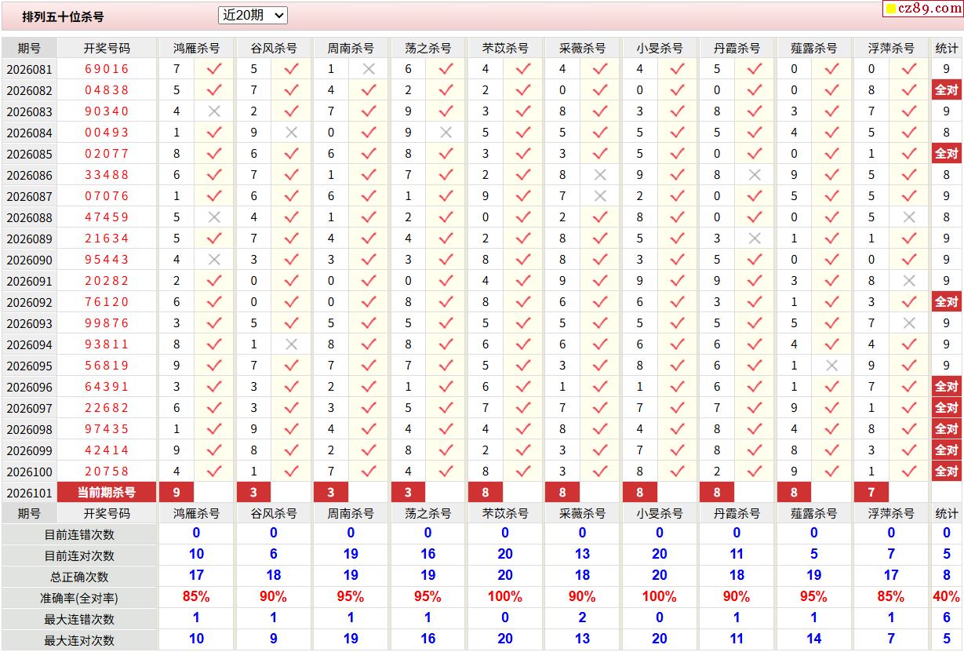The height and width of the screenshot is (652, 964).
Task: Click the X mark for 谷风杀号 in row 2026094
Action: pyautogui.click(x=291, y=344)
